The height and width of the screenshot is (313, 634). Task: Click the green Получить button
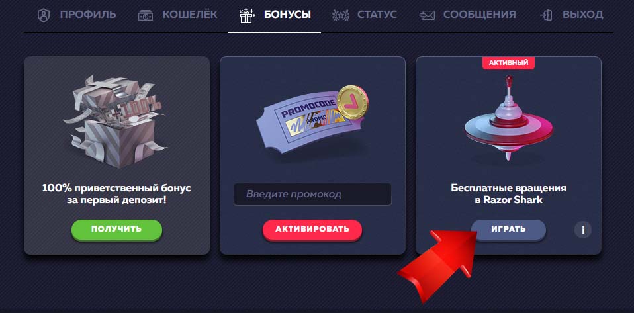[x=116, y=229]
